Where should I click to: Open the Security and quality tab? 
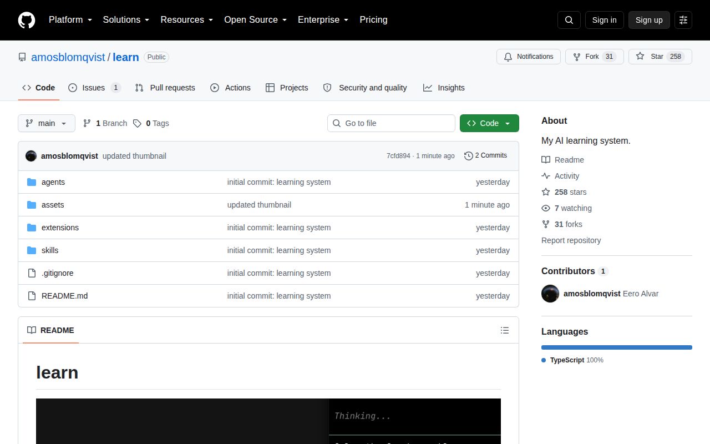coord(365,88)
